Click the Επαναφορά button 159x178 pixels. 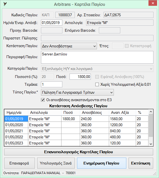(x=19, y=163)
